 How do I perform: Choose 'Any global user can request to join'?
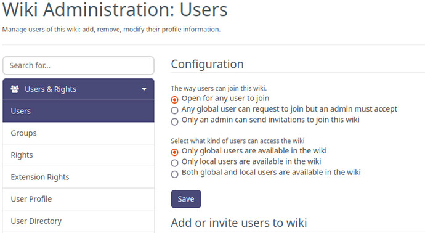point(174,110)
